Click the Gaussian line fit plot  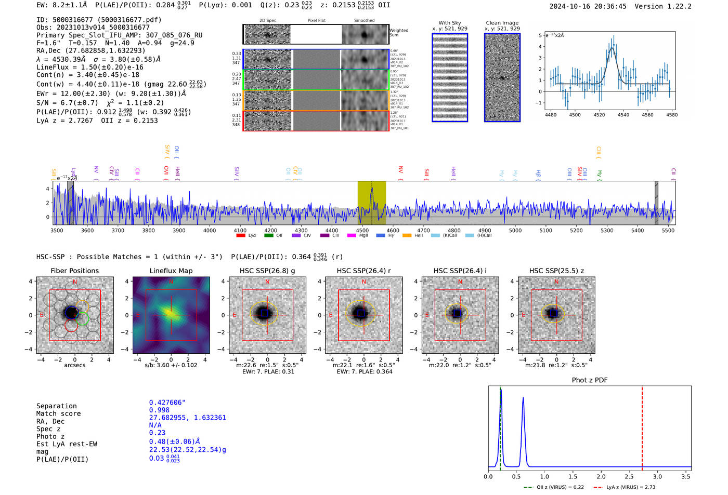click(x=609, y=71)
